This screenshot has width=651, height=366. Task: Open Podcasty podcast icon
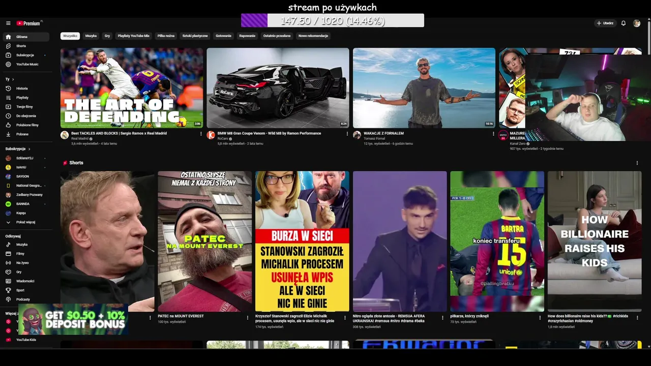click(x=8, y=299)
